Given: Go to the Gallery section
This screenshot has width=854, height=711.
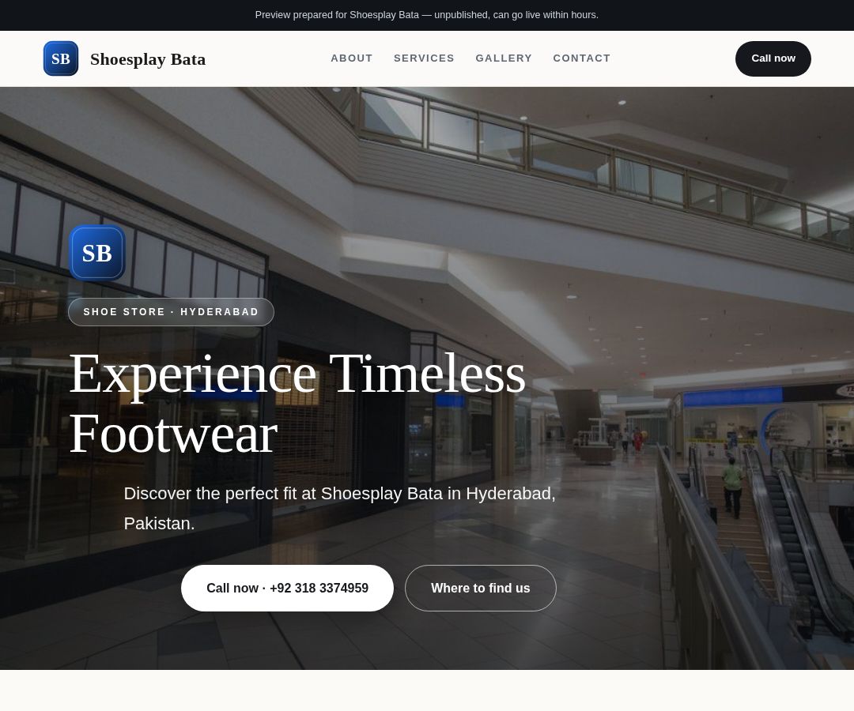Looking at the screenshot, I should [x=503, y=58].
